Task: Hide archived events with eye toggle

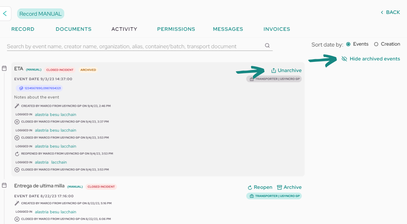Action: point(344,59)
